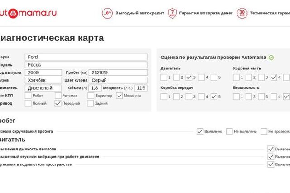Check the Автомат gearbox checkbox
This screenshot has width=290, height=193.
click(58, 96)
